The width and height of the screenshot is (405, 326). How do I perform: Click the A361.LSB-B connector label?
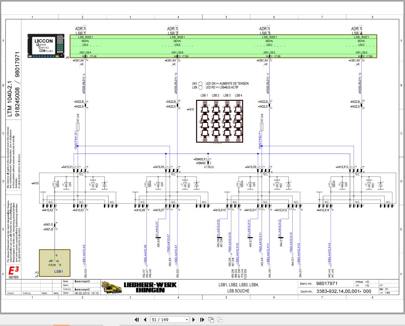coord(177,52)
